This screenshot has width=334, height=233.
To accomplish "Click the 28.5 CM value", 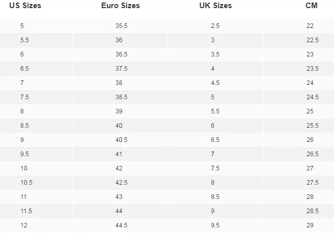I will (x=313, y=211).
